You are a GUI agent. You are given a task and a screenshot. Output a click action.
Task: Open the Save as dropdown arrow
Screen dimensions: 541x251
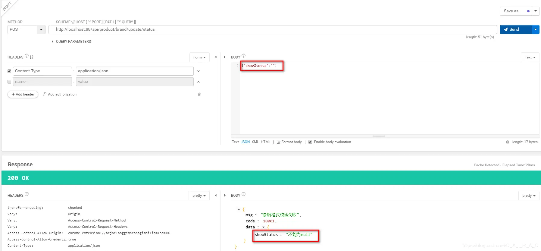click(536, 11)
